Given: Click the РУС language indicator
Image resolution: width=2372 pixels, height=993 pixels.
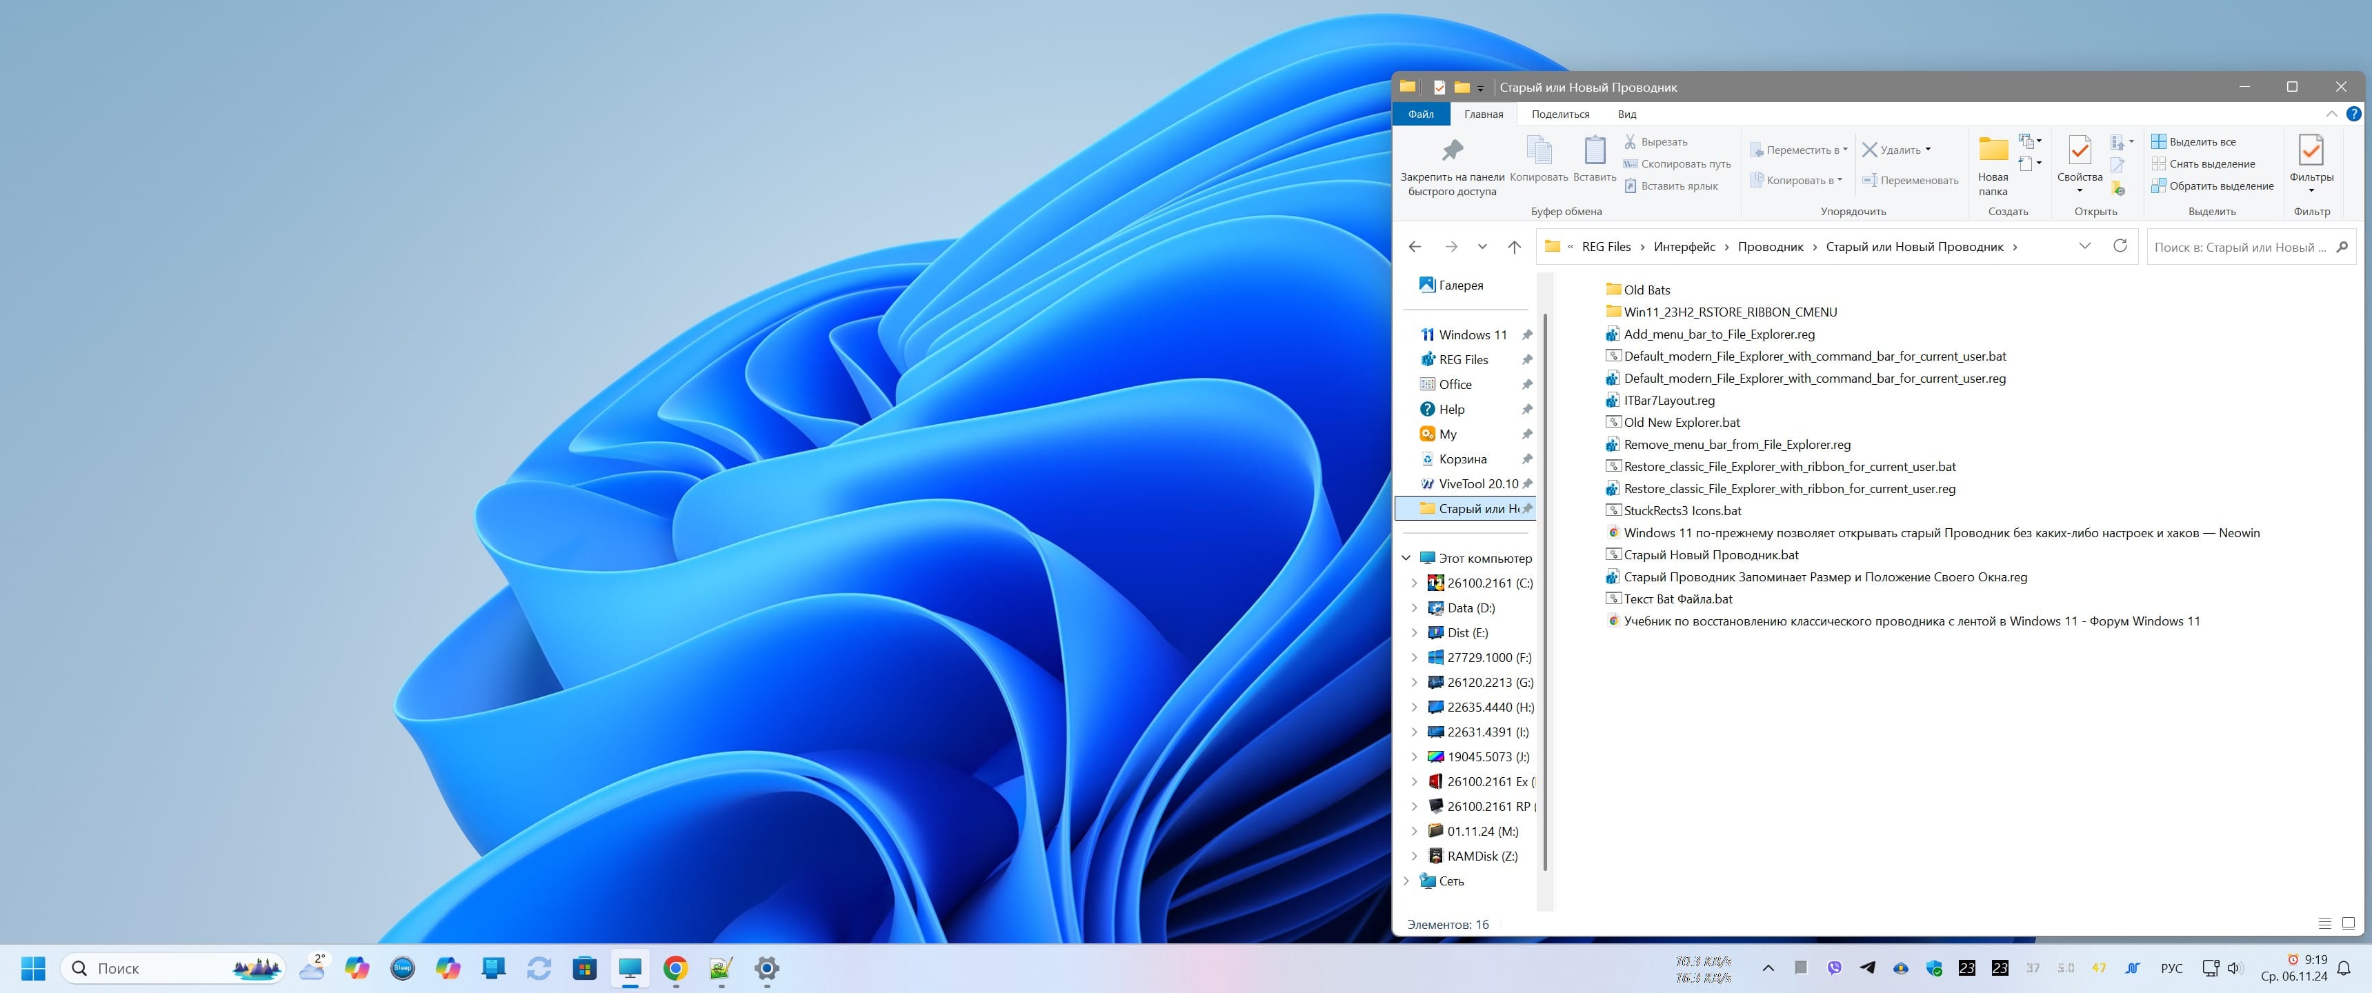Looking at the screenshot, I should pos(2171,968).
